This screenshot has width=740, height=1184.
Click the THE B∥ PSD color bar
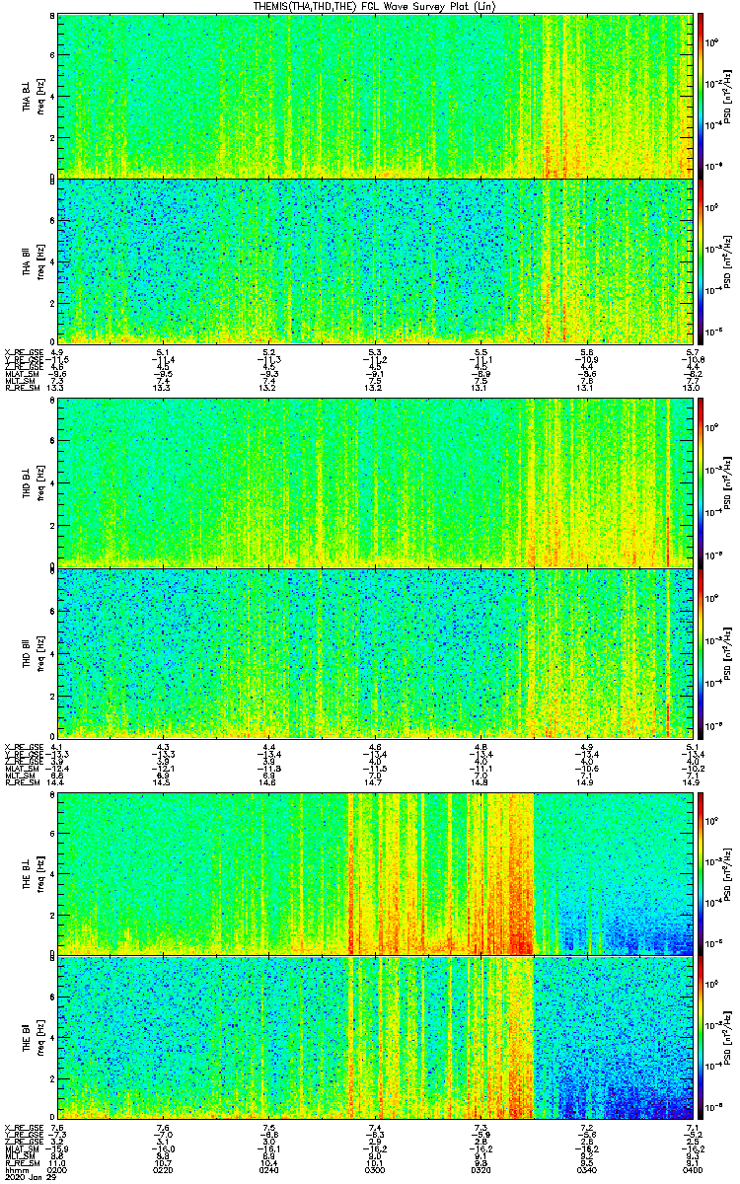click(x=702, y=1039)
